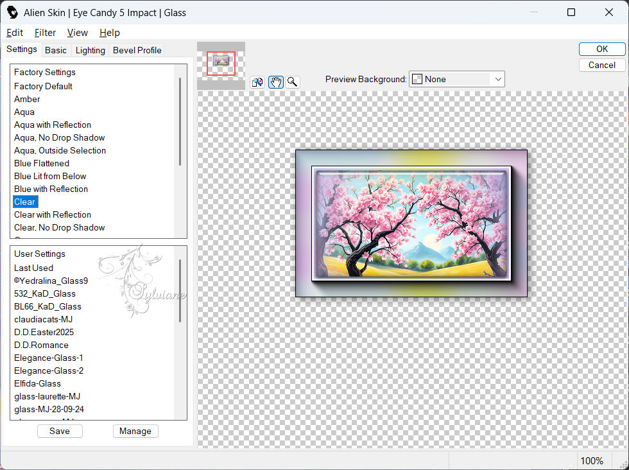This screenshot has width=629, height=470.
Task: Select the D.D.Easter2025 user setting
Action: (x=44, y=333)
